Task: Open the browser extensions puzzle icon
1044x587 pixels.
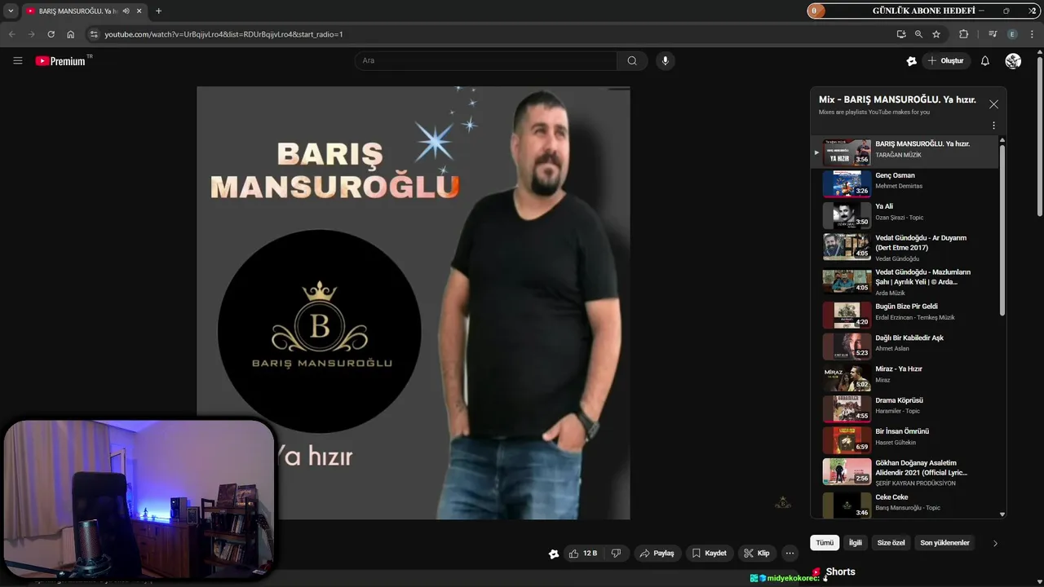Action: click(x=963, y=34)
